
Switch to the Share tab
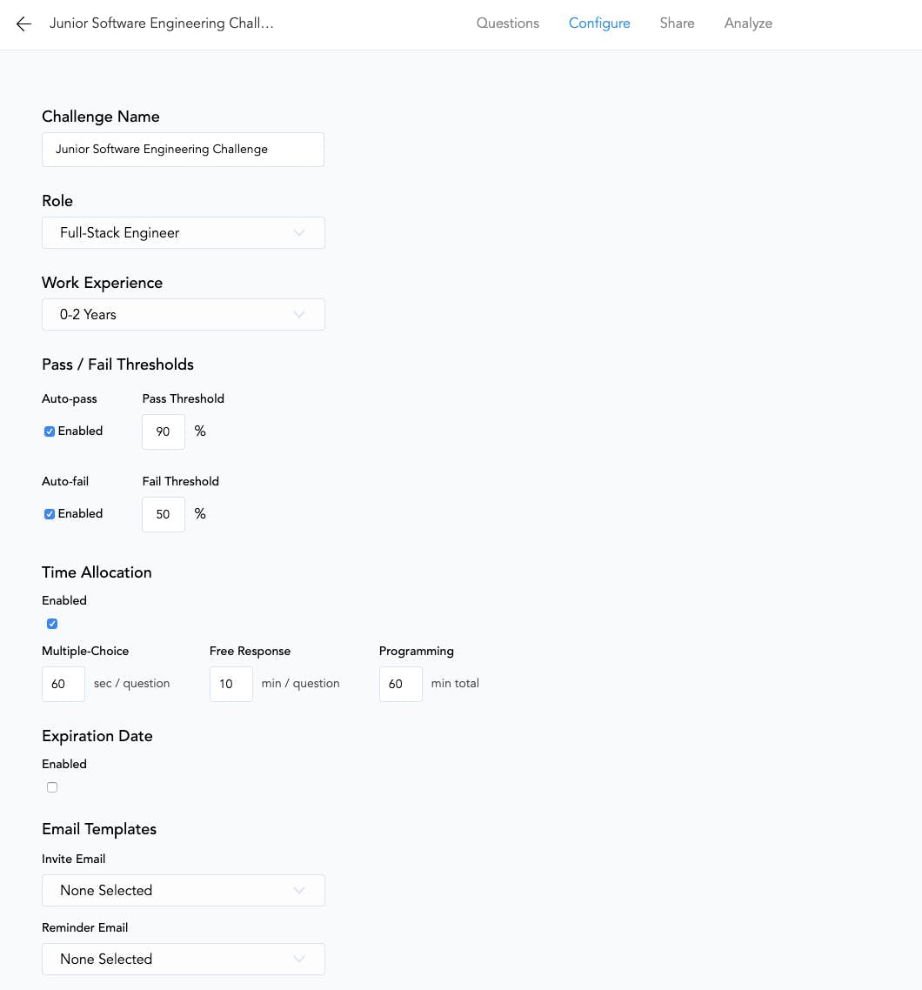tap(677, 23)
